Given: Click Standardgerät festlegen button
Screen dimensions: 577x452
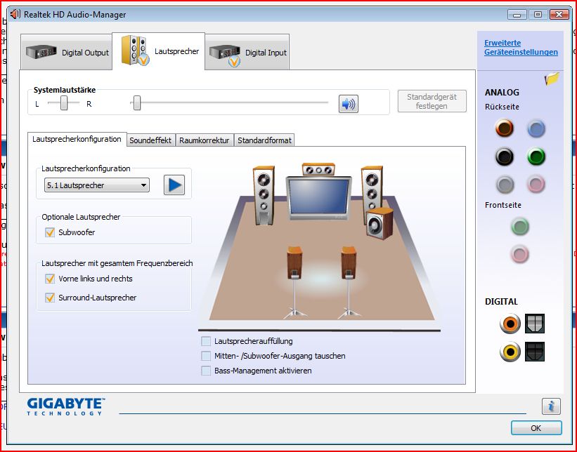Looking at the screenshot, I should coord(432,102).
